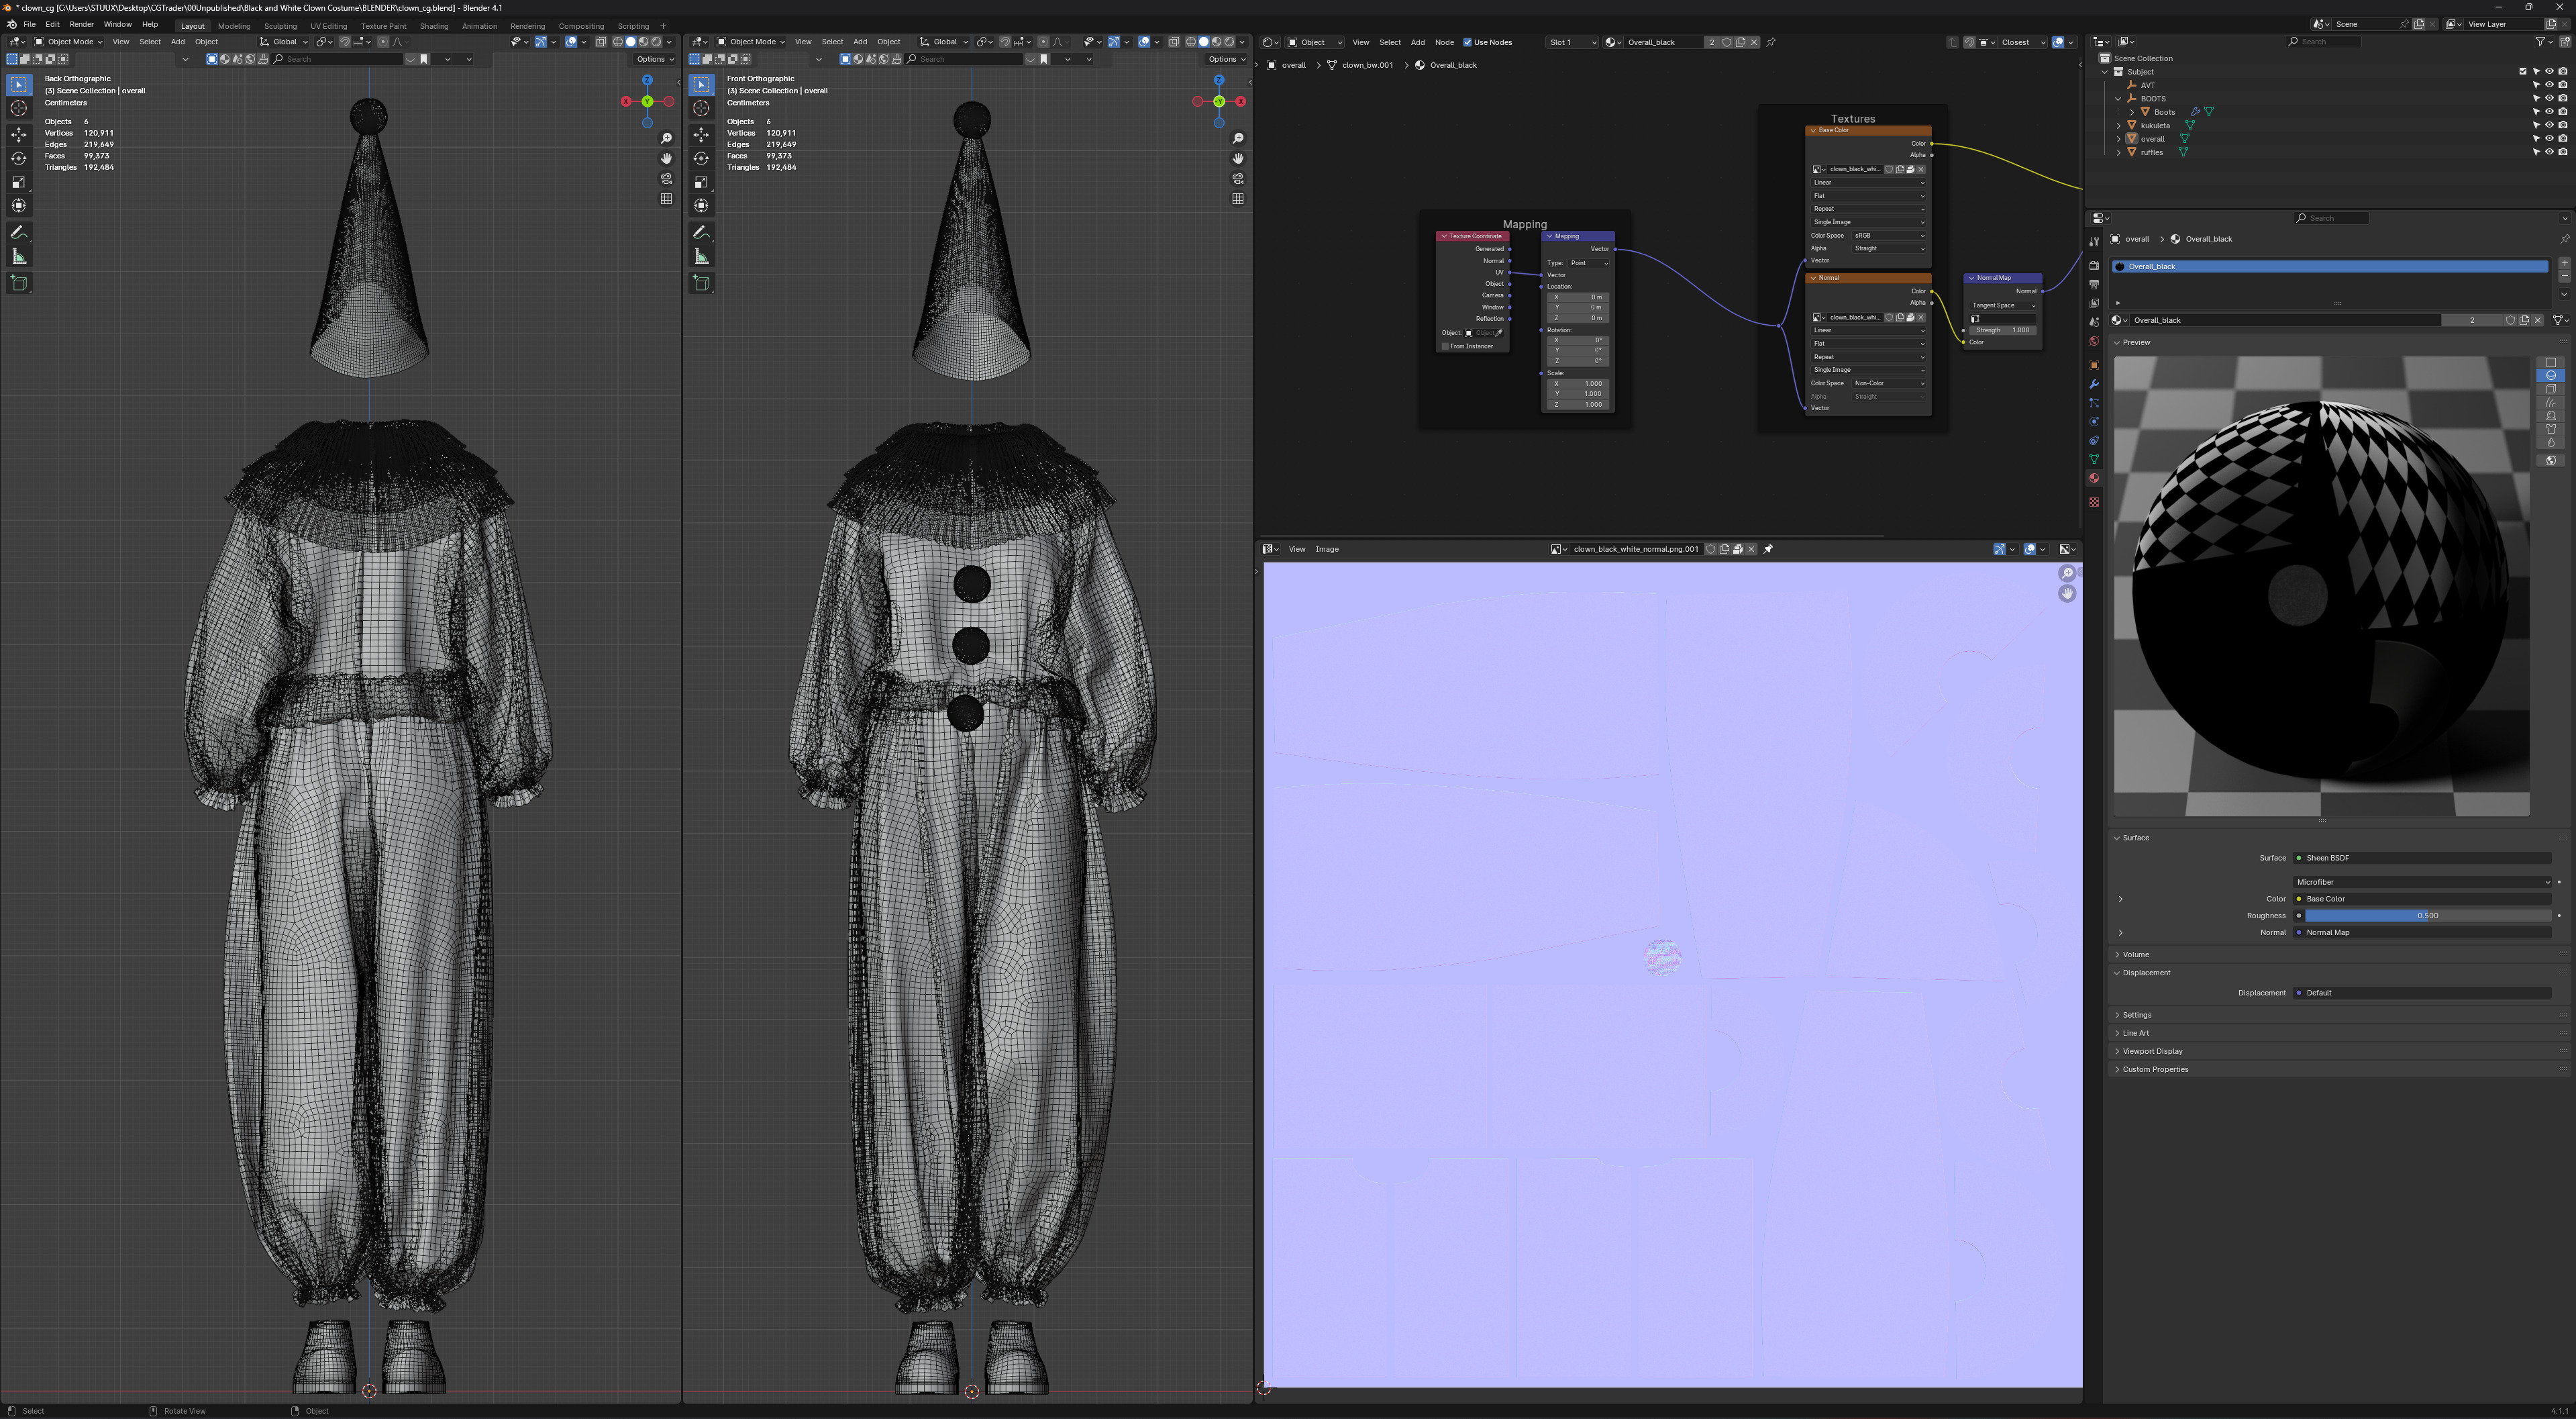Expand the Volume panel
The width and height of the screenshot is (2576, 1419).
[x=2136, y=955]
